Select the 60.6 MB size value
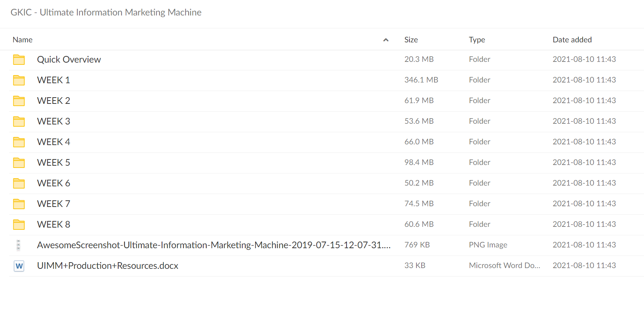 click(x=419, y=224)
